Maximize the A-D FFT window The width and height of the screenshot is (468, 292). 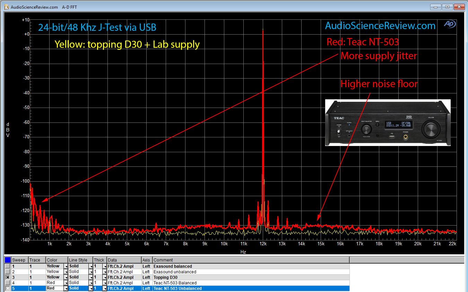(x=447, y=7)
